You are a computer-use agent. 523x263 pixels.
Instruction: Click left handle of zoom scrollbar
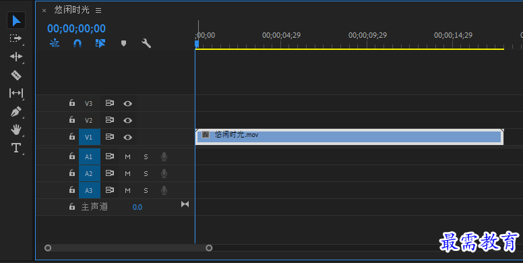(48, 248)
